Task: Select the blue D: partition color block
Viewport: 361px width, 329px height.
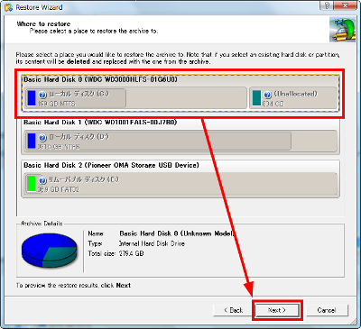Action: point(32,141)
